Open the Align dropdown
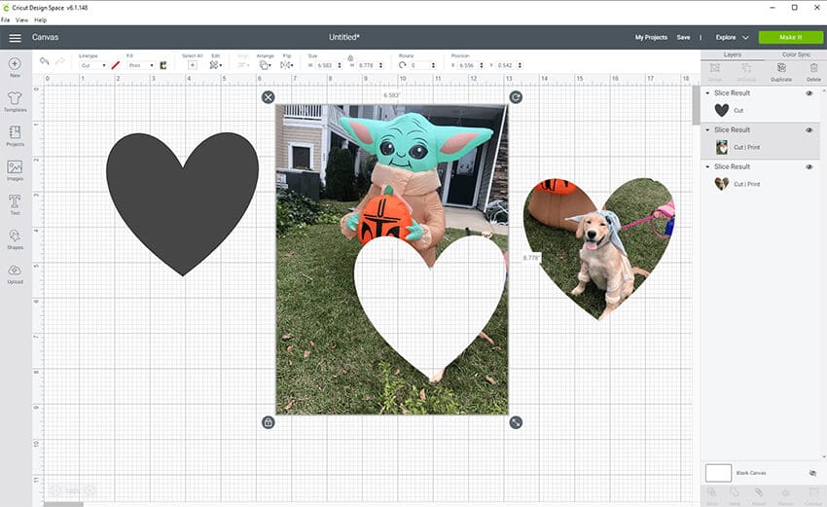The image size is (827, 507). (242, 65)
